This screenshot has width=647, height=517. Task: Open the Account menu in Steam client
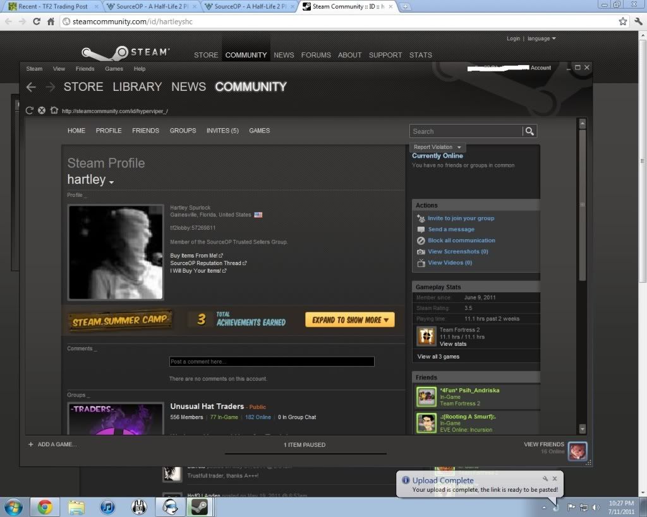[x=541, y=68]
